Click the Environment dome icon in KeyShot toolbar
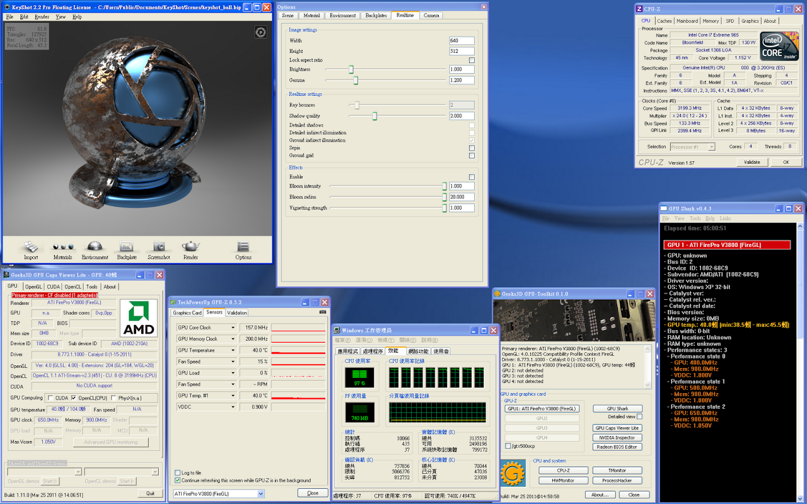 tap(95, 246)
